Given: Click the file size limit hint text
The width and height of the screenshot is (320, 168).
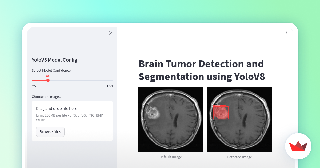Looking at the screenshot, I should [70, 117].
